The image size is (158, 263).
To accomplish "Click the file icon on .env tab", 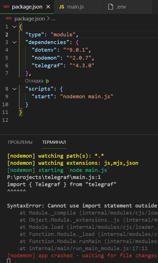I will (110, 7).
